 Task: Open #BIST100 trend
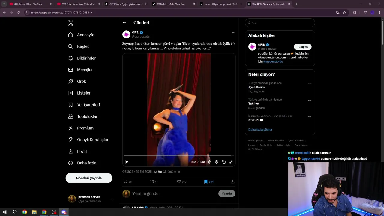point(256,120)
